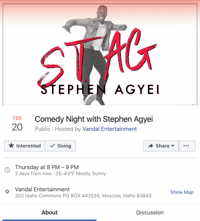Click the clock icon beside event time
200x221 pixels.
coord(7,170)
